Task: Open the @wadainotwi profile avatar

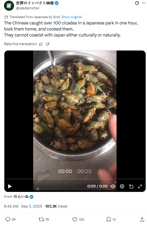Action: (9, 6)
